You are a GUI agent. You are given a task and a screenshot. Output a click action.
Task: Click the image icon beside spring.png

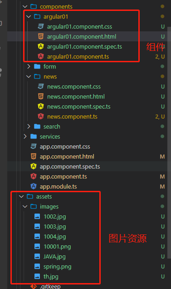pos(37,266)
